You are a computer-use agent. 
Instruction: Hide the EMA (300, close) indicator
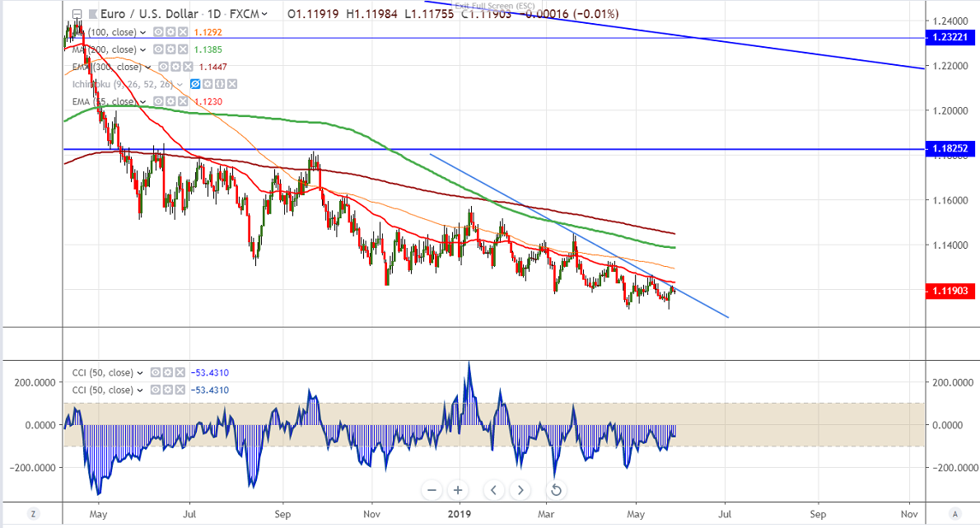(164, 67)
